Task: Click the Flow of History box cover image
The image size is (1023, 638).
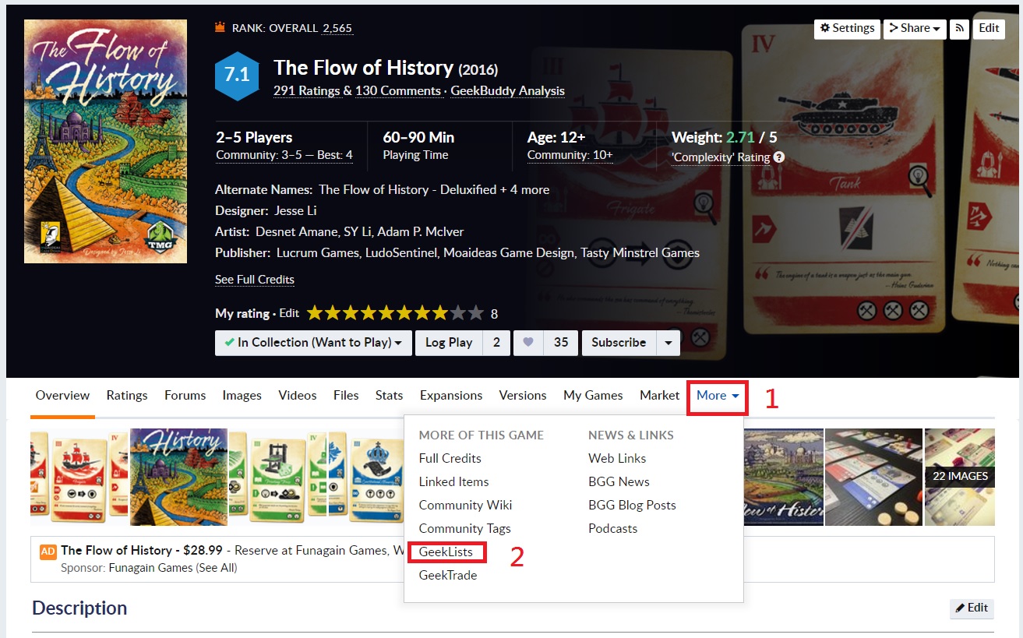Action: point(105,141)
